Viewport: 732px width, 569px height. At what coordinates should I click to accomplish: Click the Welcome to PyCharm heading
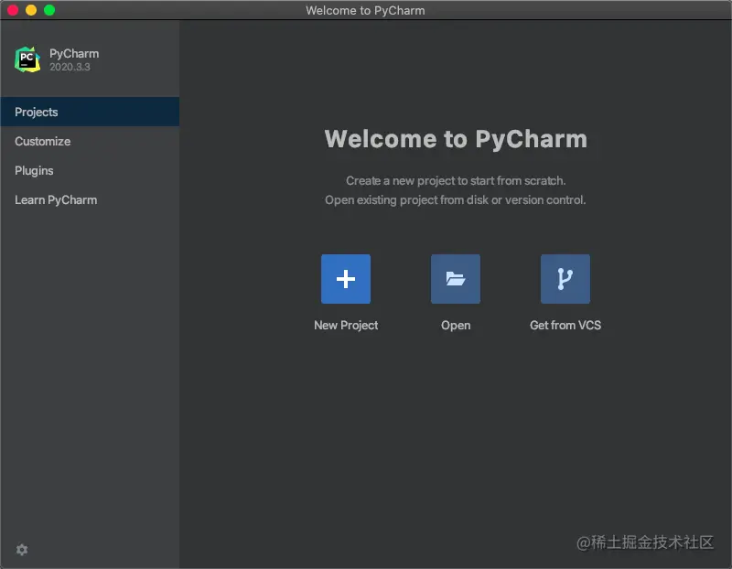tap(457, 138)
